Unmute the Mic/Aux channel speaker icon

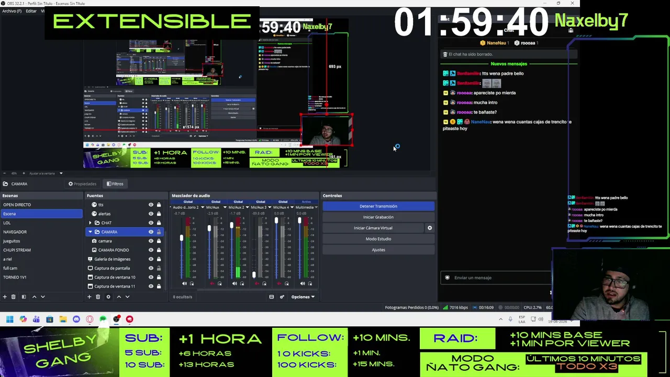pyautogui.click(x=212, y=284)
